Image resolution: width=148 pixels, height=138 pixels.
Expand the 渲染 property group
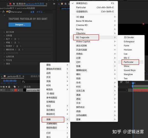4,64
